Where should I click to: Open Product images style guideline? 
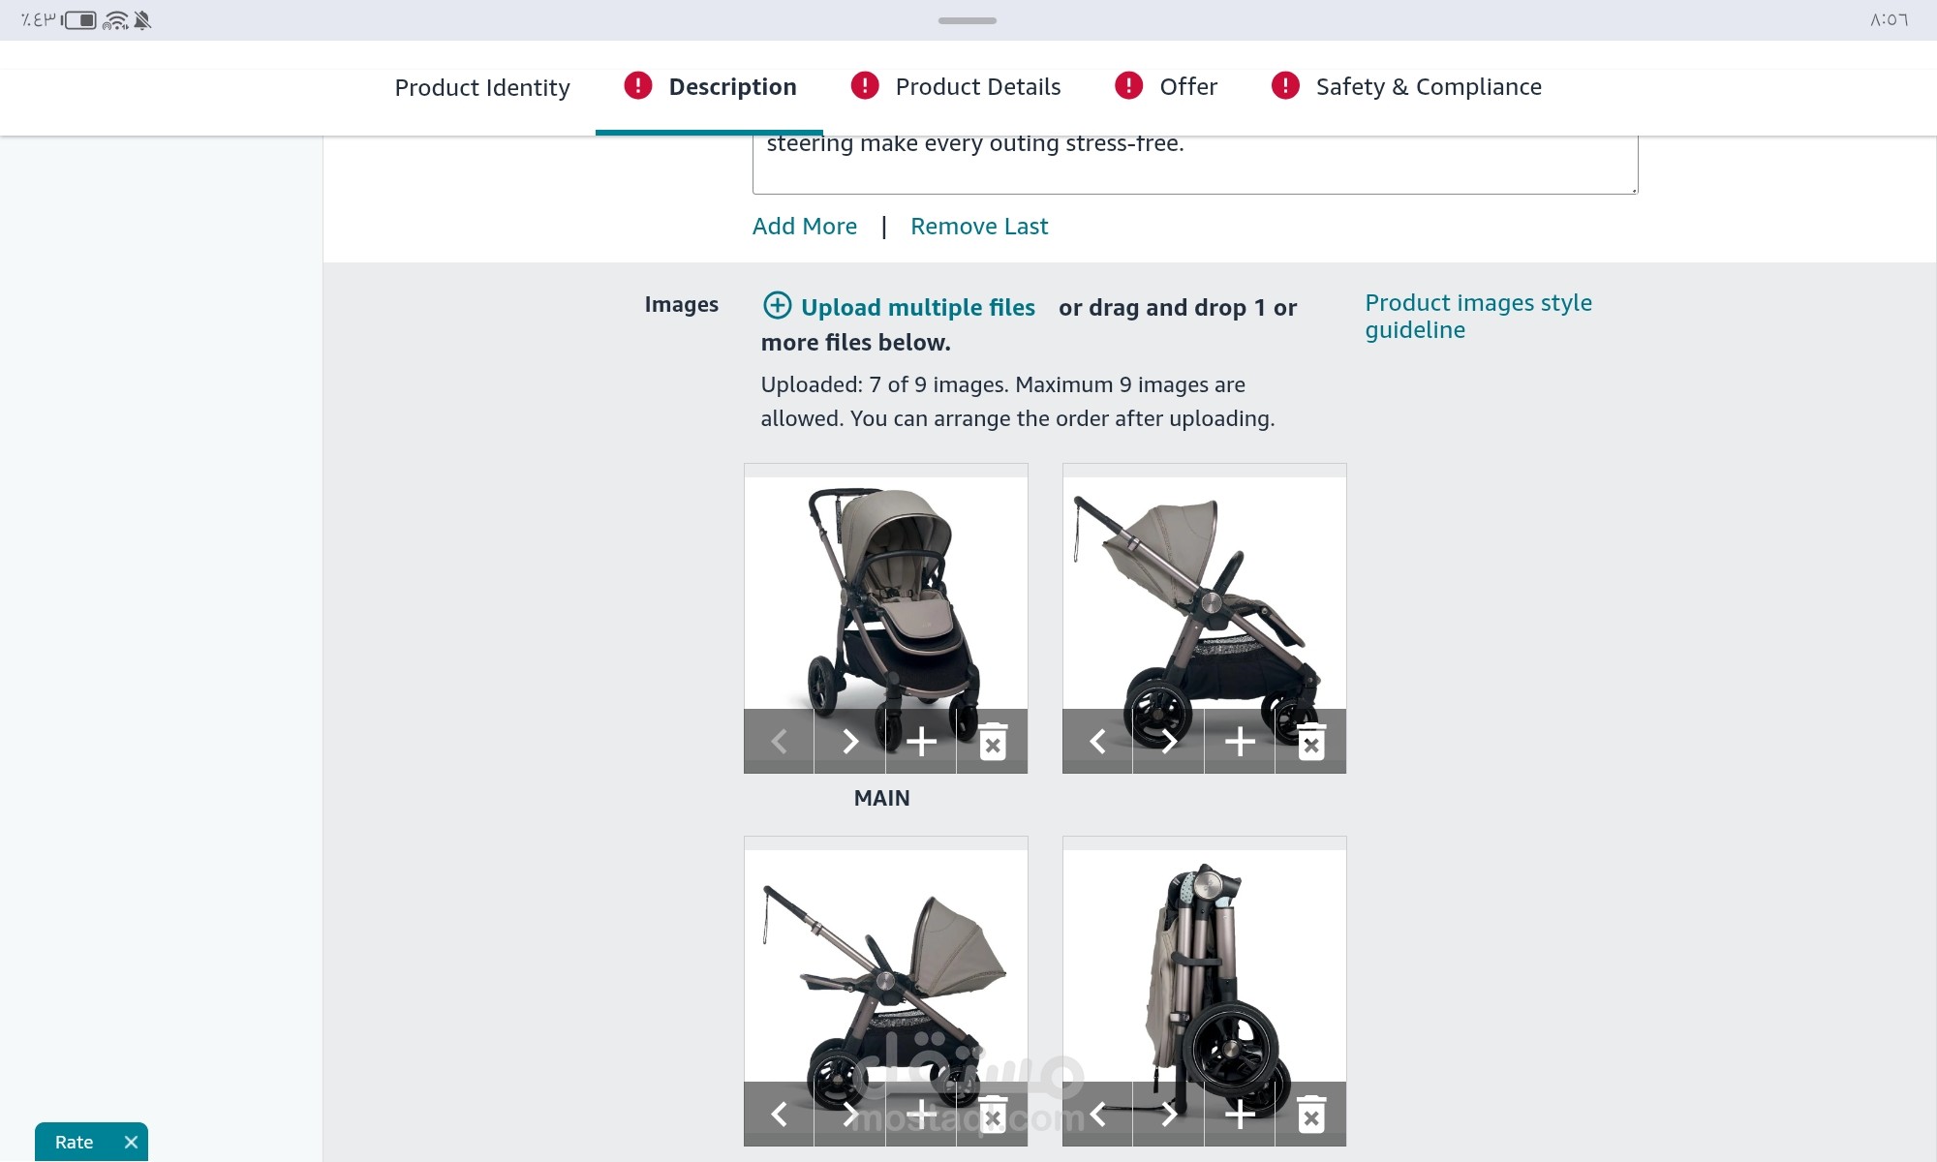tap(1478, 317)
